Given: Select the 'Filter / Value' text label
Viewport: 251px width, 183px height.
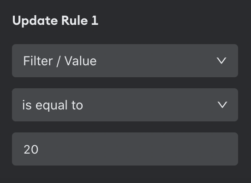Looking at the screenshot, I should coord(60,61).
